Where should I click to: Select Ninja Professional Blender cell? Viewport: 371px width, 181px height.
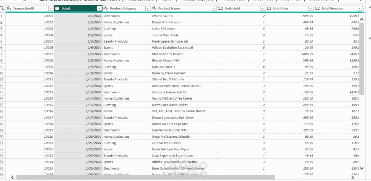tap(184, 136)
